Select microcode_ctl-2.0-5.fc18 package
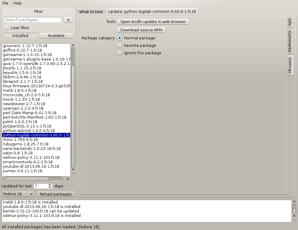298x230 pixels. tap(36, 95)
